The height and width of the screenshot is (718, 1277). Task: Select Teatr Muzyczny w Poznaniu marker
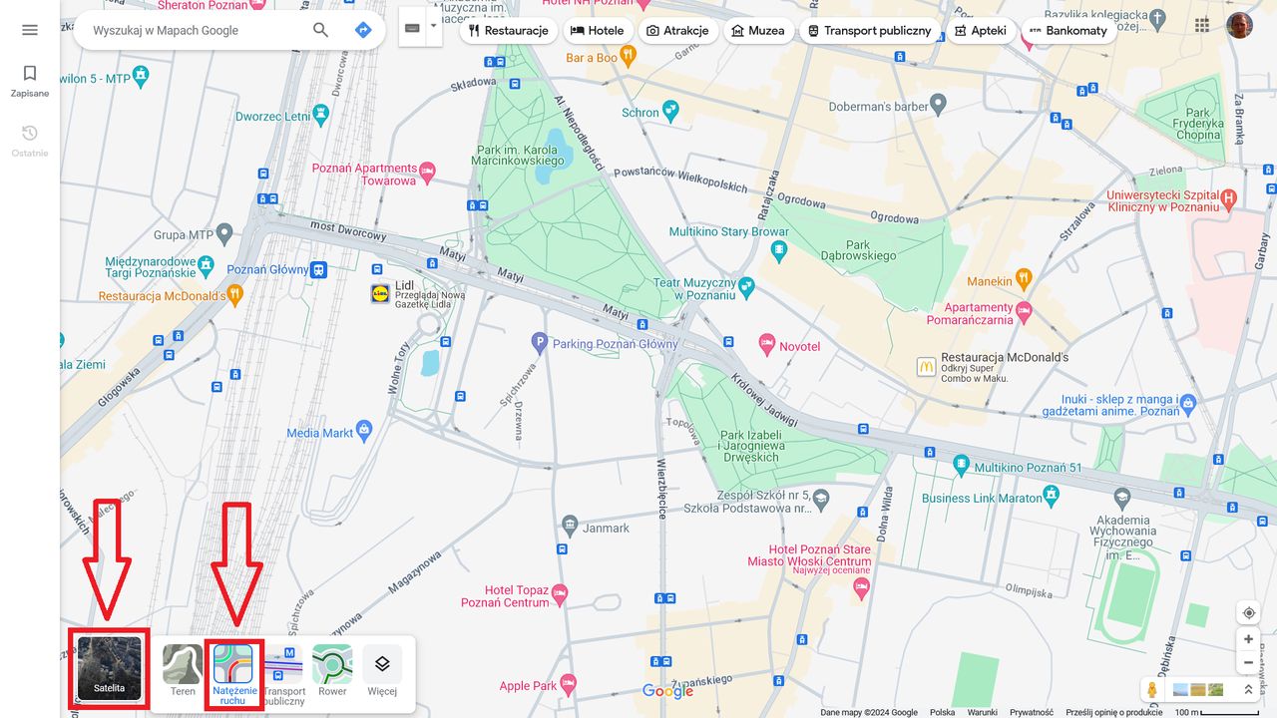click(746, 288)
